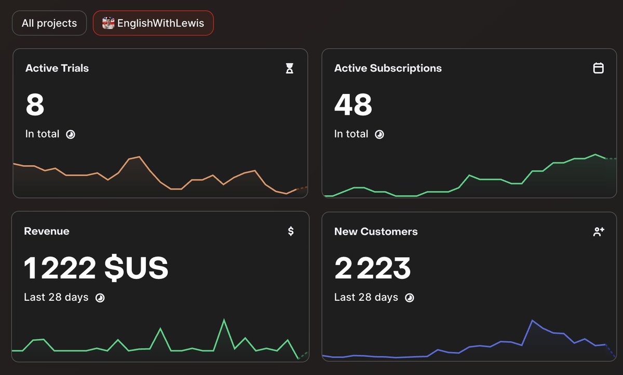Click the dollar sign icon on Revenue
623x375 pixels.
point(291,231)
